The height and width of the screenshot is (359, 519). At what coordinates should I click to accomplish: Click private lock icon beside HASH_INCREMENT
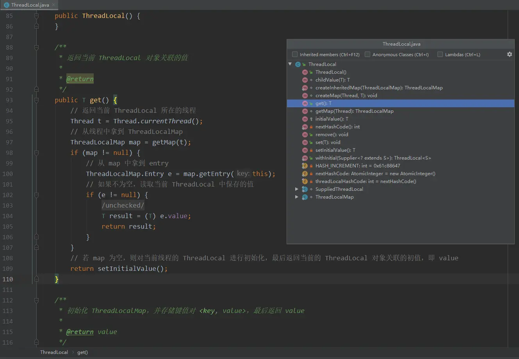tap(311, 166)
